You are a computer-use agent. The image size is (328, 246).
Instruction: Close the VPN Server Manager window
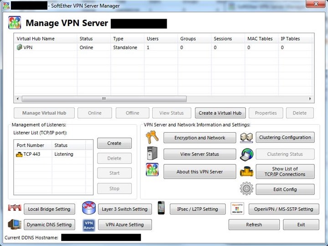315,4
